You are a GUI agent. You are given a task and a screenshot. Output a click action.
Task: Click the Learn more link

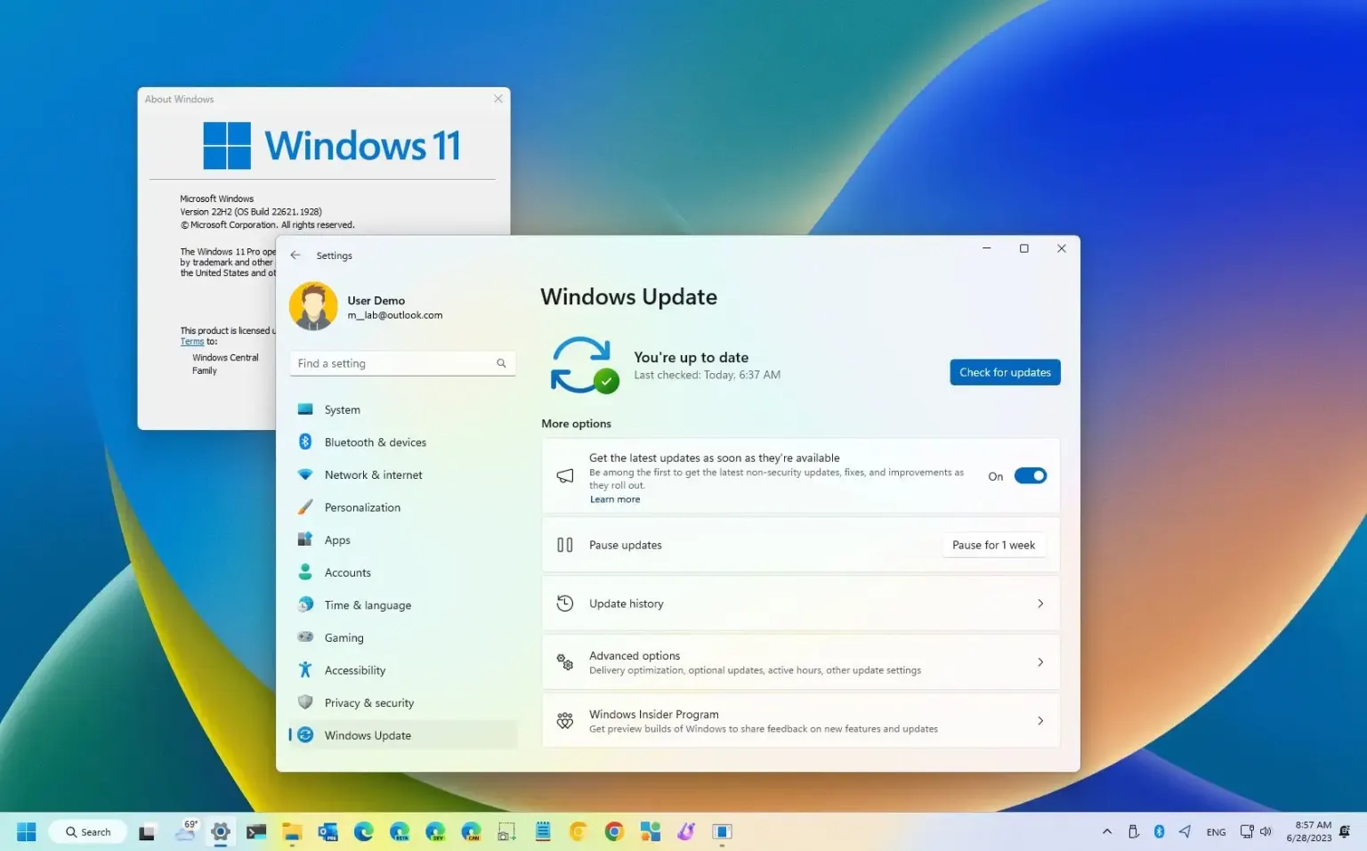click(615, 499)
